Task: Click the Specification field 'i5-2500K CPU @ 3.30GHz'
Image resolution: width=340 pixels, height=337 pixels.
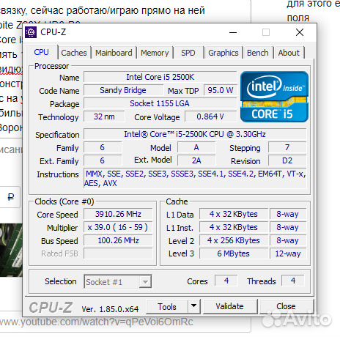Action: pos(195,134)
